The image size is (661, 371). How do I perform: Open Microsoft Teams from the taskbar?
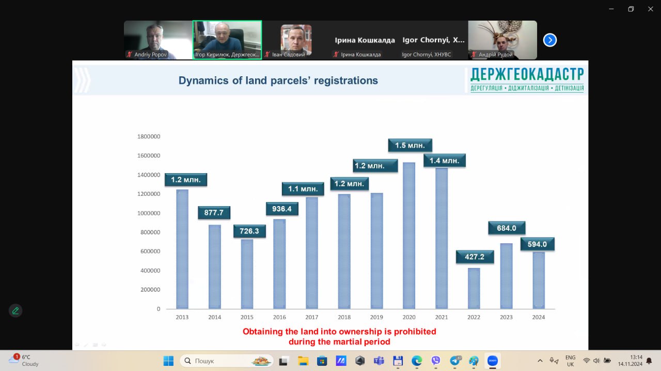click(x=379, y=361)
